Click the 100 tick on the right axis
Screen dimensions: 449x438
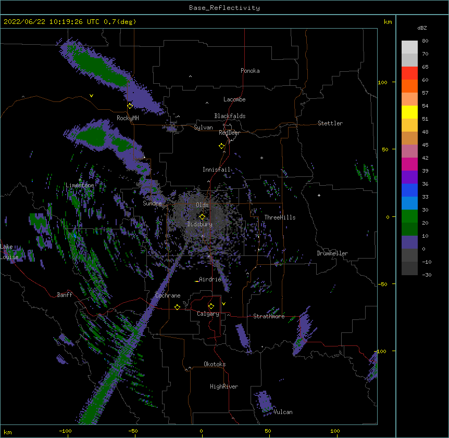(x=382, y=82)
